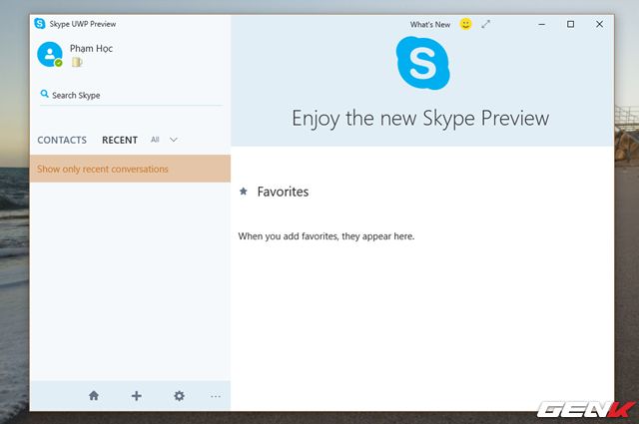Click the large Skype logo banner

(x=423, y=63)
